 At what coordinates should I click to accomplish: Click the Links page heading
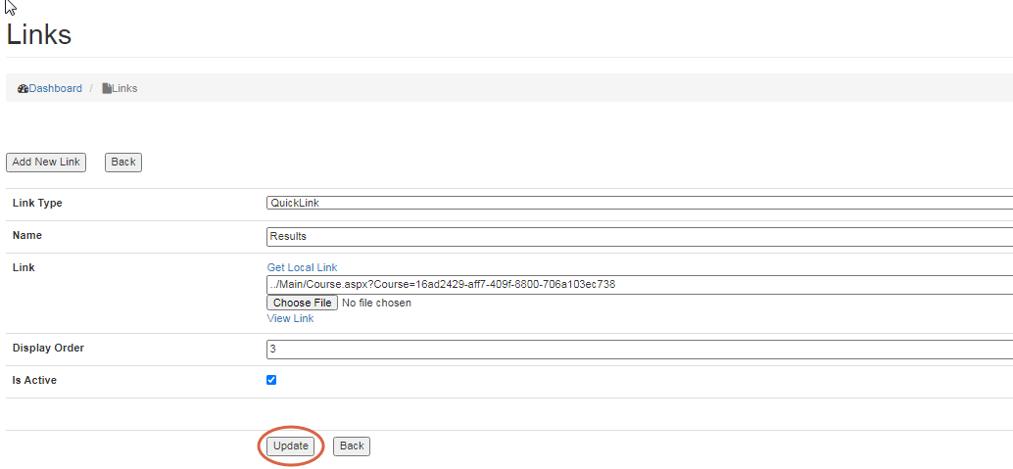click(x=39, y=35)
